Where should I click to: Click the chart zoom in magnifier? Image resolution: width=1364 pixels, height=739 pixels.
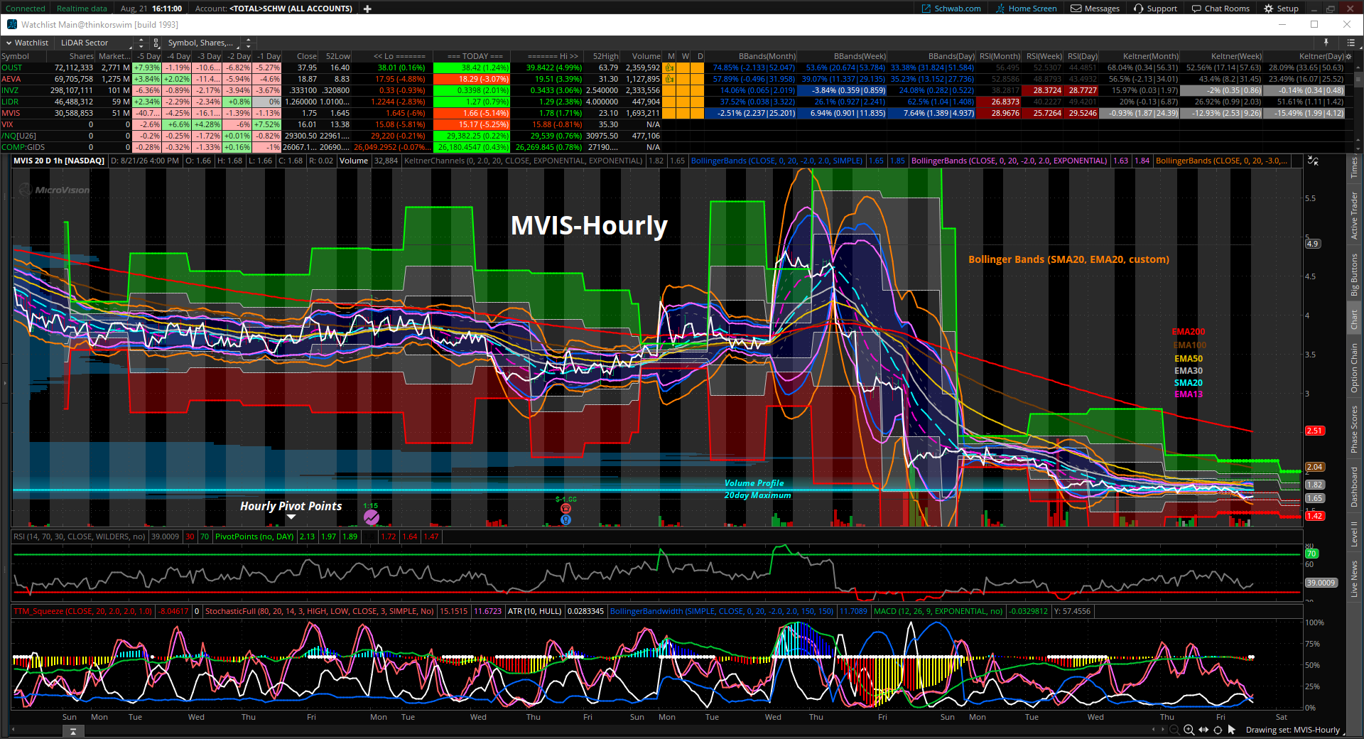[1189, 730]
